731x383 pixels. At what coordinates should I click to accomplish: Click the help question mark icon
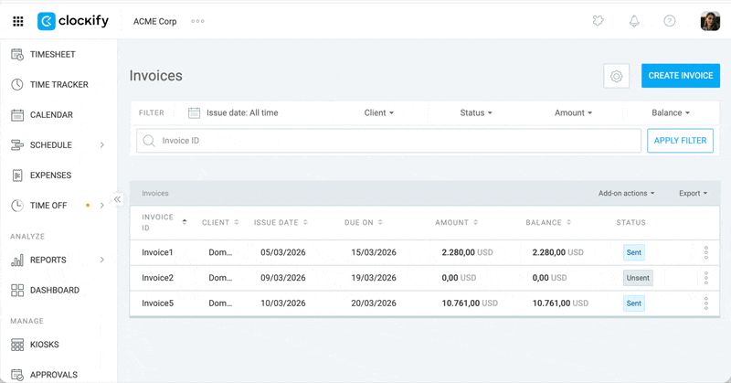[670, 21]
